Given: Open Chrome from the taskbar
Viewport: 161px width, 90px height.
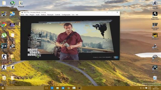Looking at the screenshot, I should pyautogui.click(x=68, y=88).
